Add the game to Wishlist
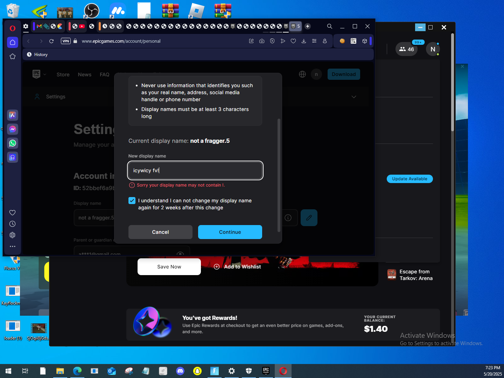This screenshot has width=504, height=378. click(x=237, y=267)
